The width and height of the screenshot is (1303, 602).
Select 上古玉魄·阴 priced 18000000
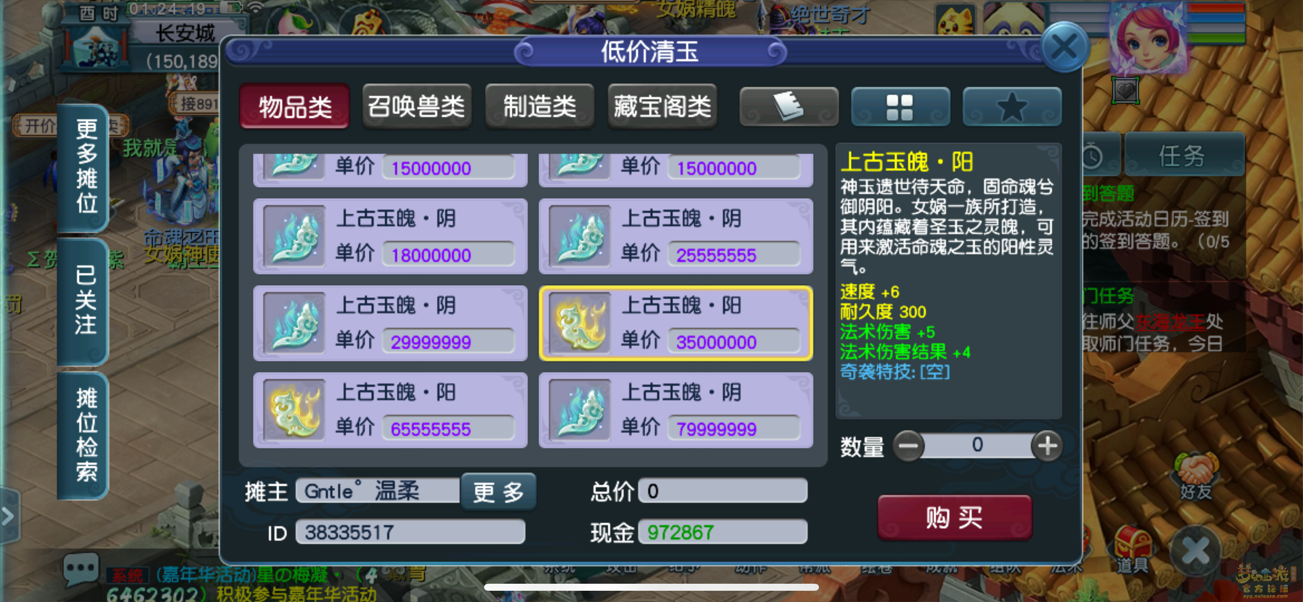tap(390, 236)
